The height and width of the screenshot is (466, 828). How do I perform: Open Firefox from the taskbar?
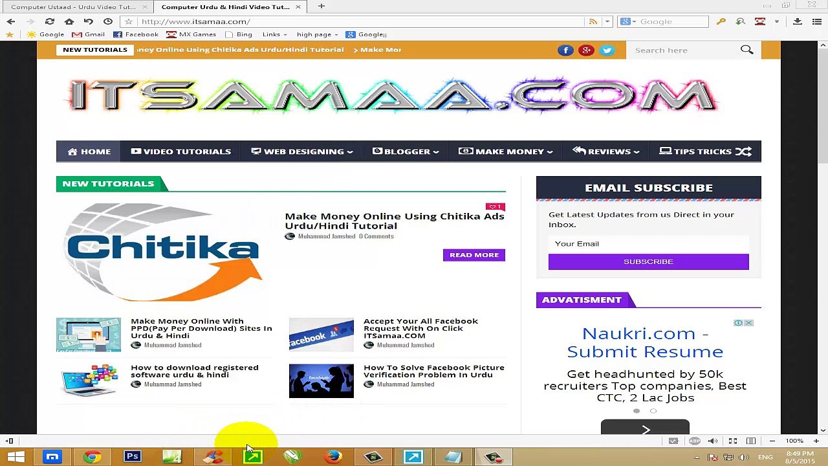click(333, 457)
